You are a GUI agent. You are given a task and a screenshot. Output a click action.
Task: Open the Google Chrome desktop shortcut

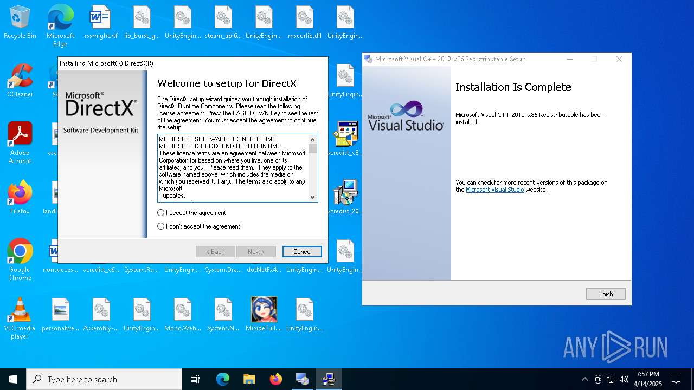coord(20,260)
